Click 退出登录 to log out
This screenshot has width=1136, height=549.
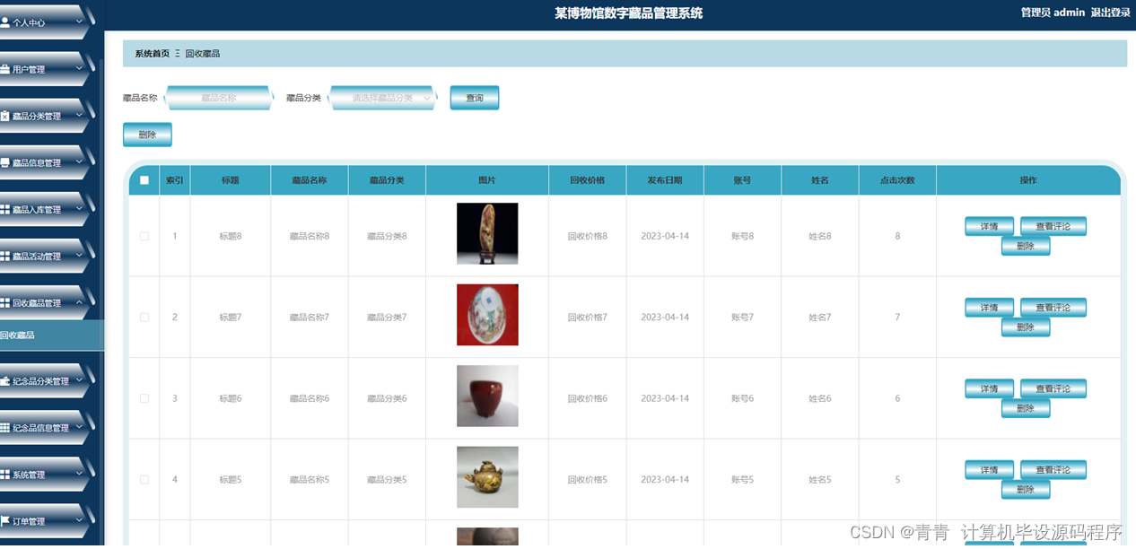pyautogui.click(x=1111, y=13)
